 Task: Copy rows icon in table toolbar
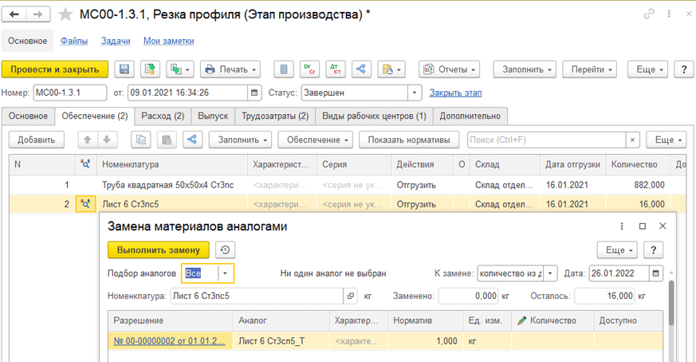point(140,140)
